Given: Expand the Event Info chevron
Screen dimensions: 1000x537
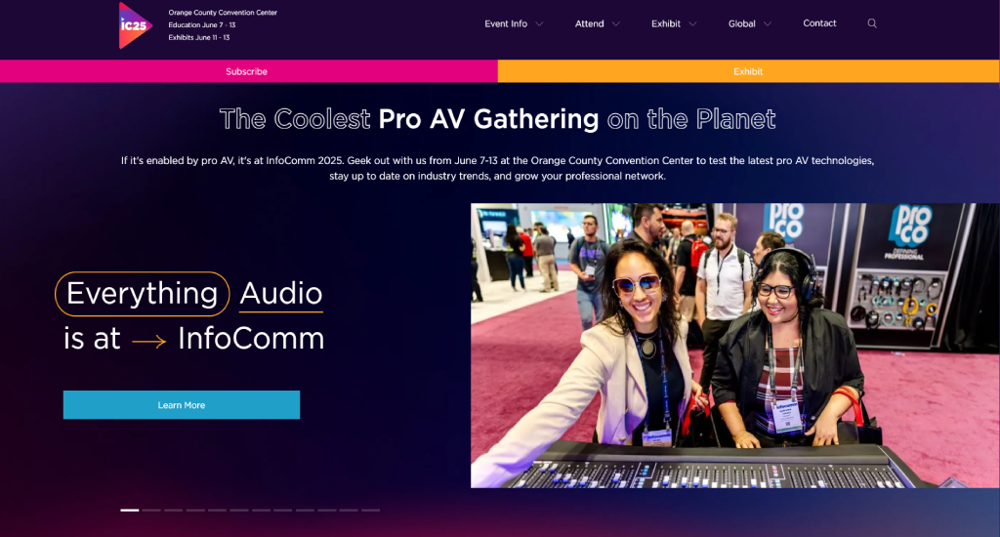Looking at the screenshot, I should coord(539,24).
